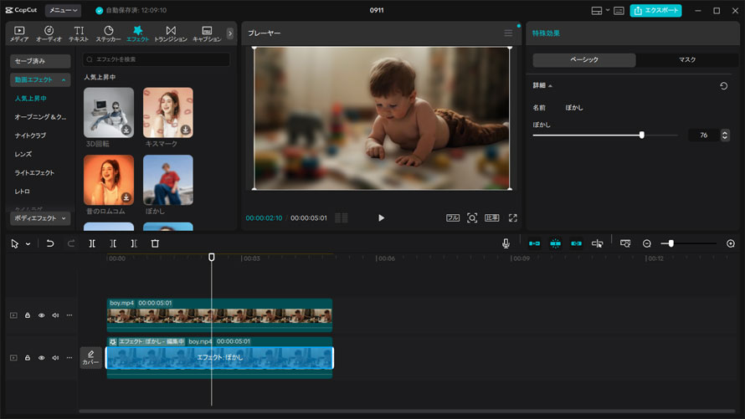Viewport: 745px width, 419px height.
Task: Delete the portion right of playhead
Action: click(134, 243)
